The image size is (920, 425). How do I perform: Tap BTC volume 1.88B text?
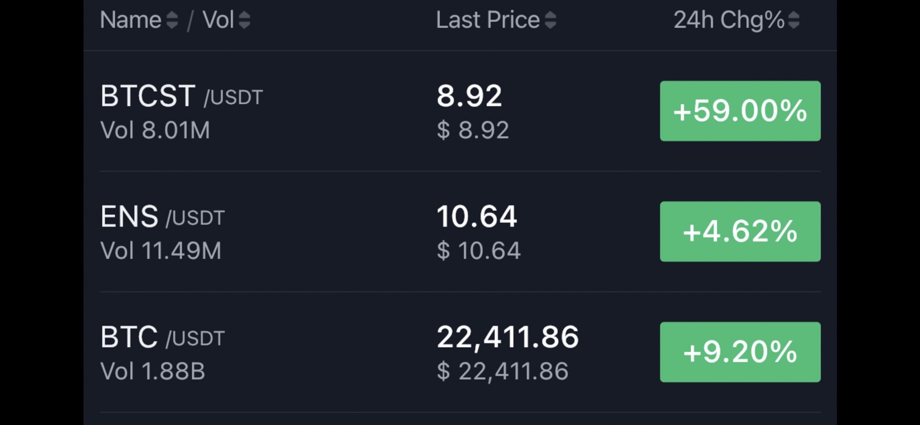(152, 371)
